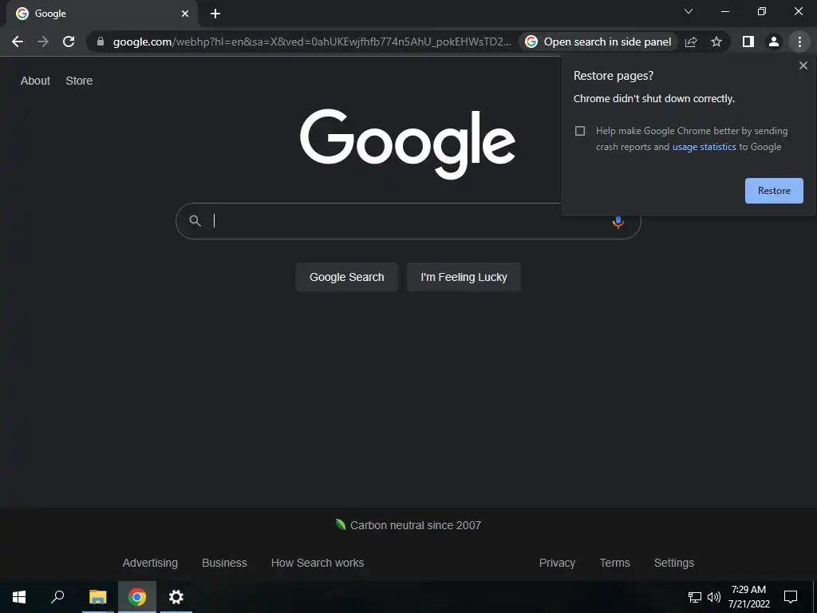Select the Google tab
Viewport: 817px width, 613px height.
pos(102,14)
